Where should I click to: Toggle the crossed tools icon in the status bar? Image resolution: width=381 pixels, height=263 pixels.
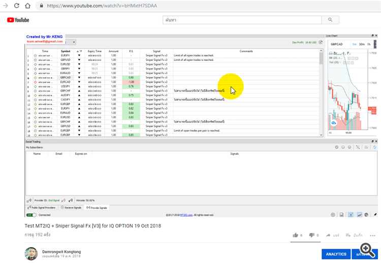click(351, 215)
